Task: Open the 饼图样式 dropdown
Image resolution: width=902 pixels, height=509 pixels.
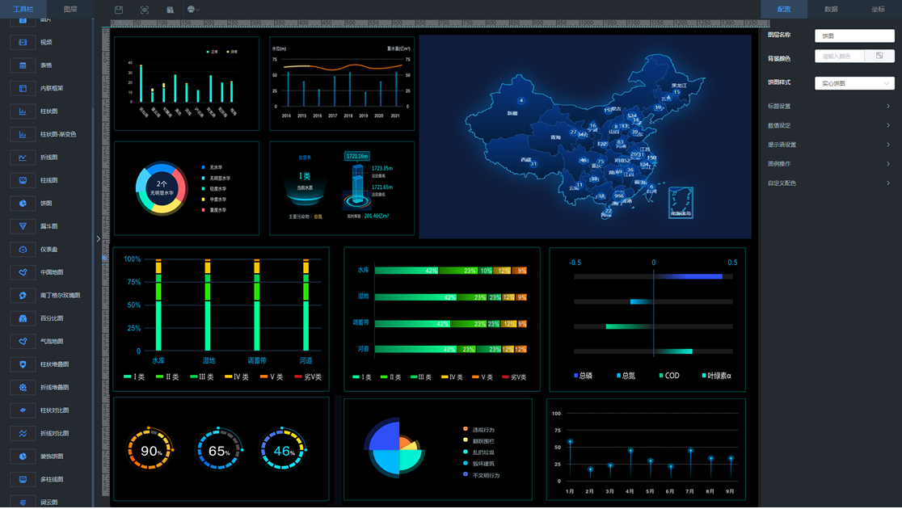Action: 854,83
